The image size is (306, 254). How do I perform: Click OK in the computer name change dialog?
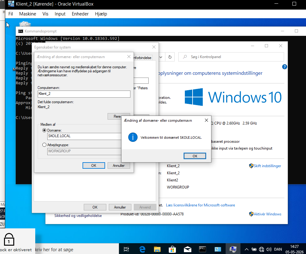[94, 165]
